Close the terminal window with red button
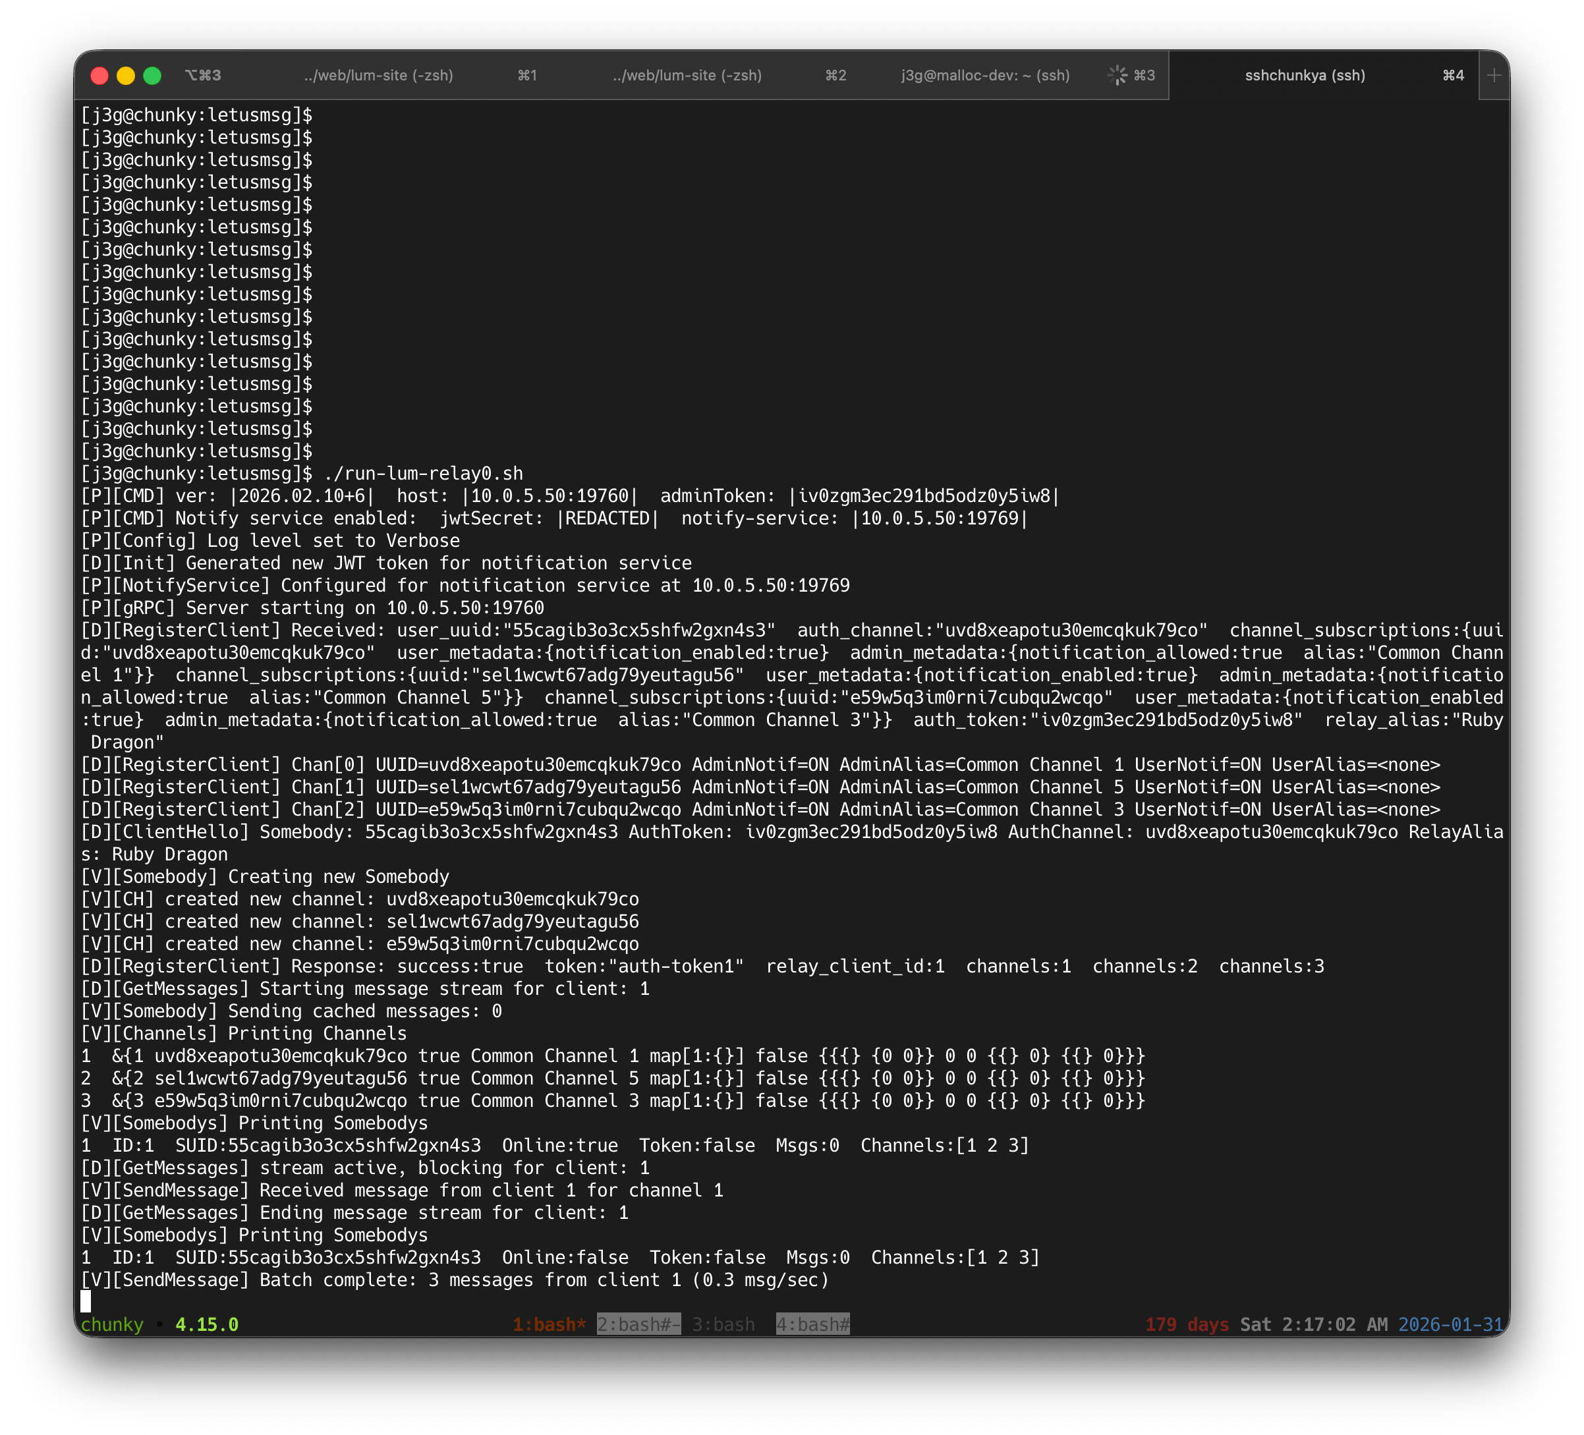The width and height of the screenshot is (1584, 1435). click(x=99, y=76)
